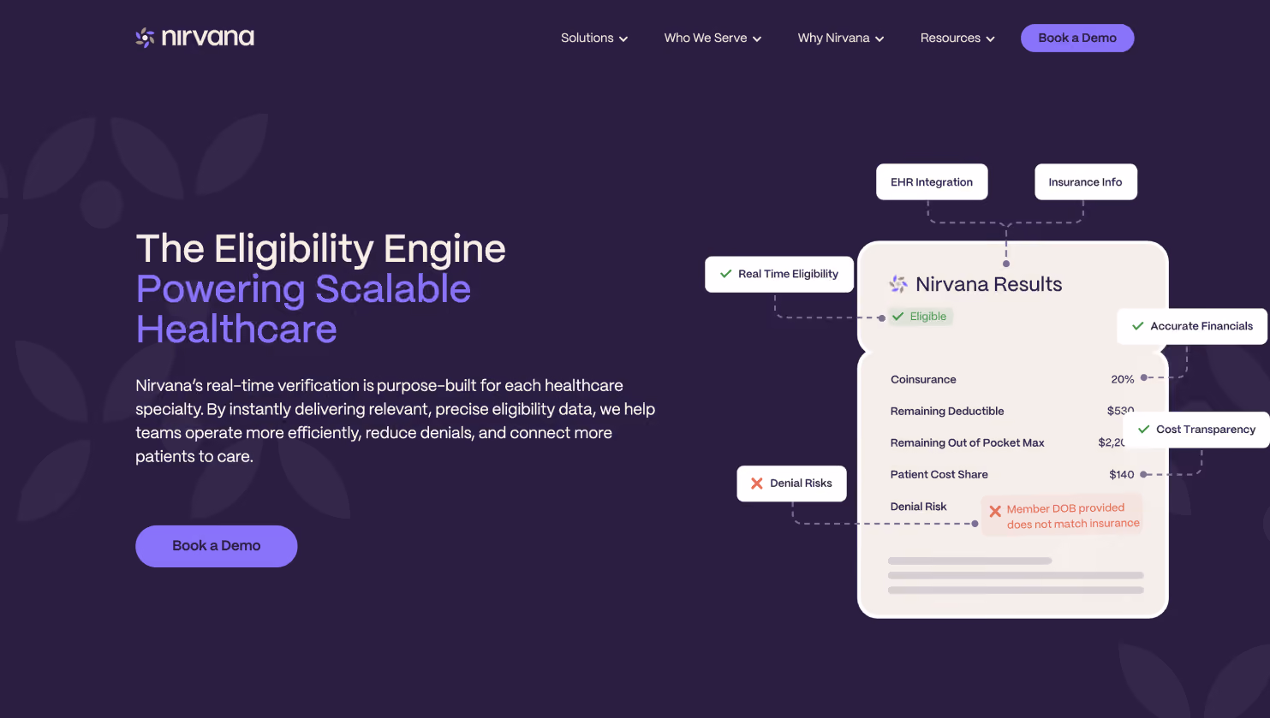Open the Solutions menu
Screen dimensions: 1270x718
pos(594,38)
